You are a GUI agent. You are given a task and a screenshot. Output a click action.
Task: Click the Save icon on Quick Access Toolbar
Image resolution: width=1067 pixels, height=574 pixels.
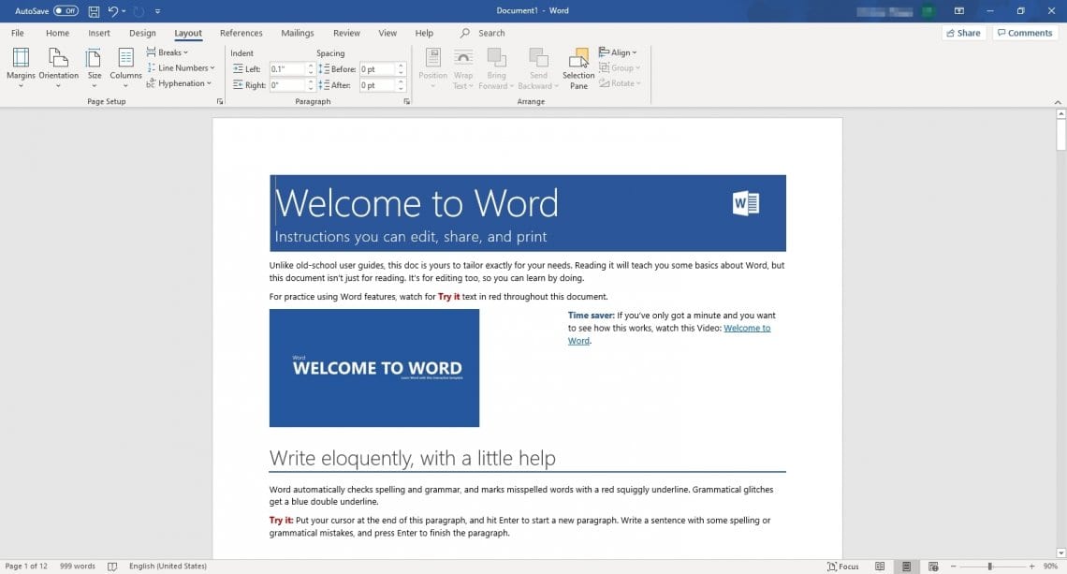(94, 10)
